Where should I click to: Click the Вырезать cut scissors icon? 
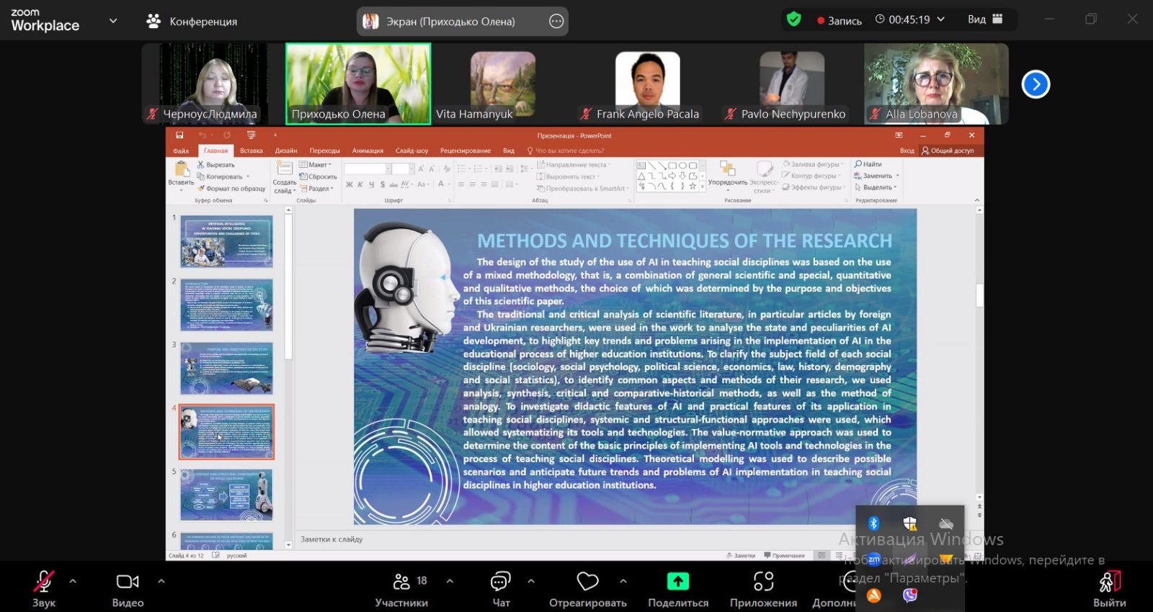point(201,165)
